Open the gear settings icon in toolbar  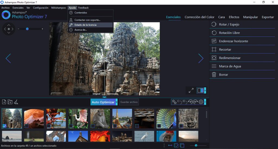tap(201, 102)
